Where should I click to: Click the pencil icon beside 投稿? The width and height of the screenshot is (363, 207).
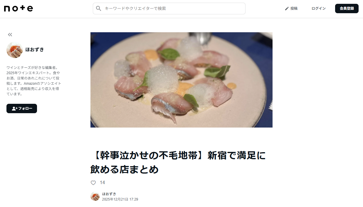pos(287,9)
